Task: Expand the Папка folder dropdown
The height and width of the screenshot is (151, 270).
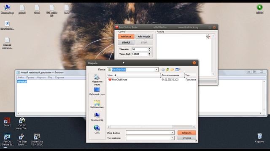Action: 157,70
